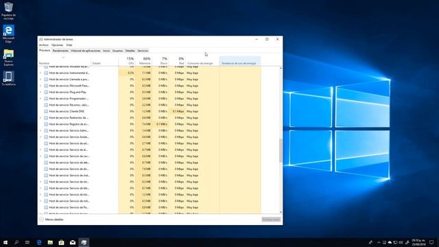Switch to the Detalles tab

[x=130, y=51]
